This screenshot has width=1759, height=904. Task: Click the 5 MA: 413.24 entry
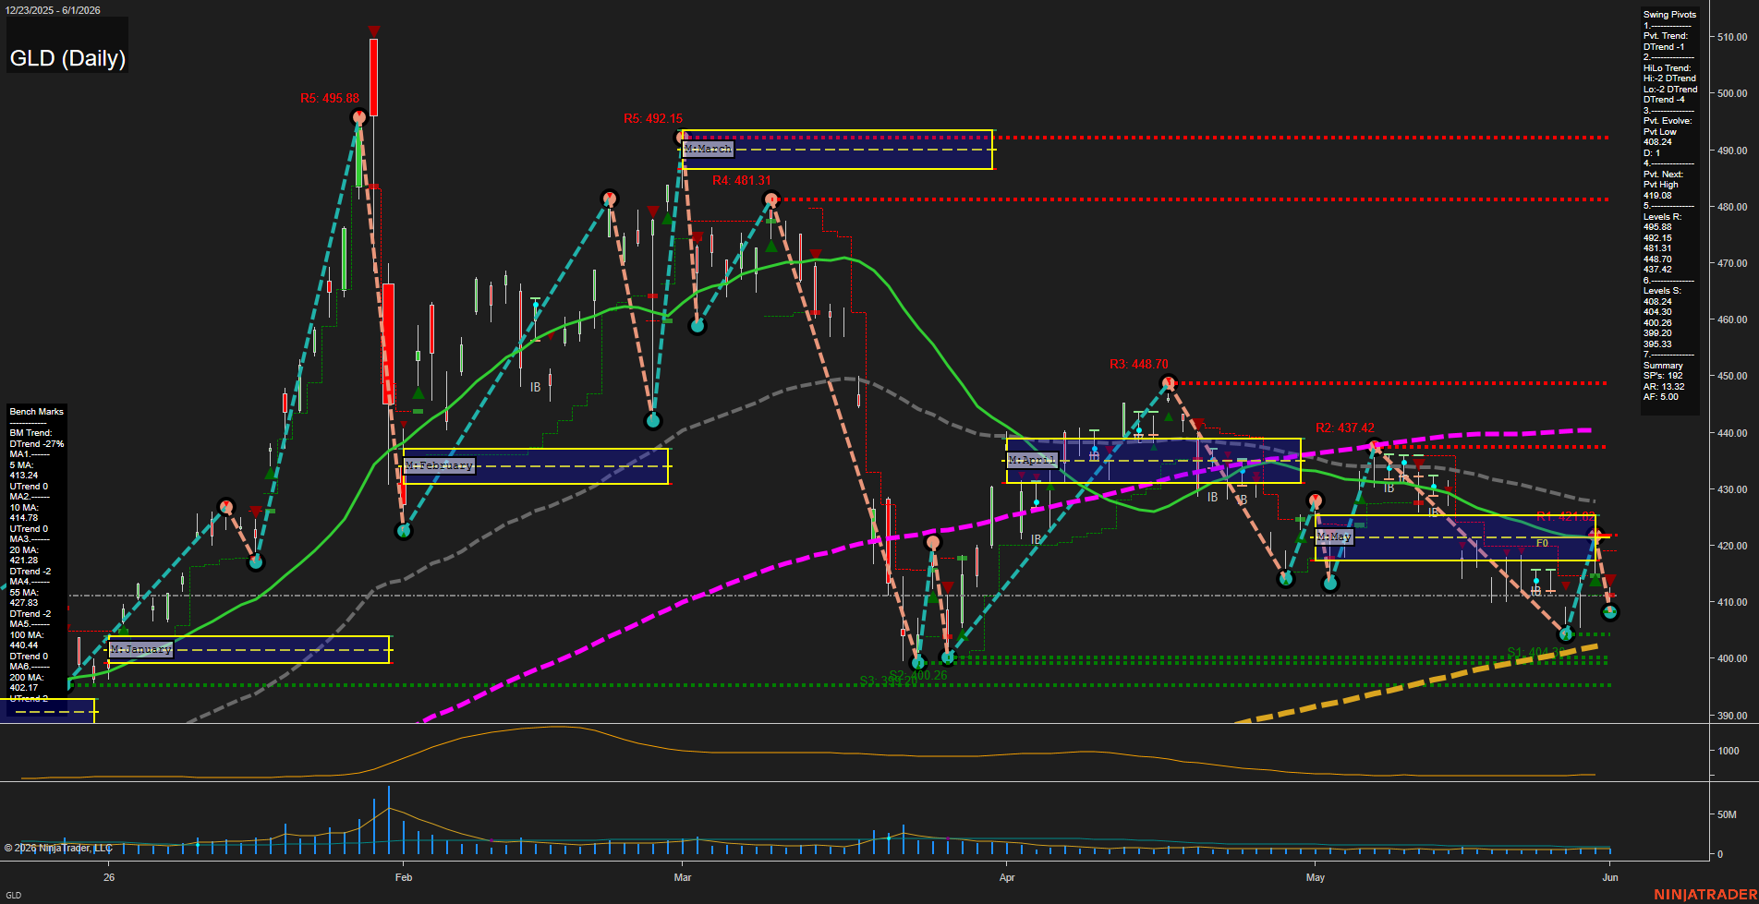pyautogui.click(x=24, y=470)
